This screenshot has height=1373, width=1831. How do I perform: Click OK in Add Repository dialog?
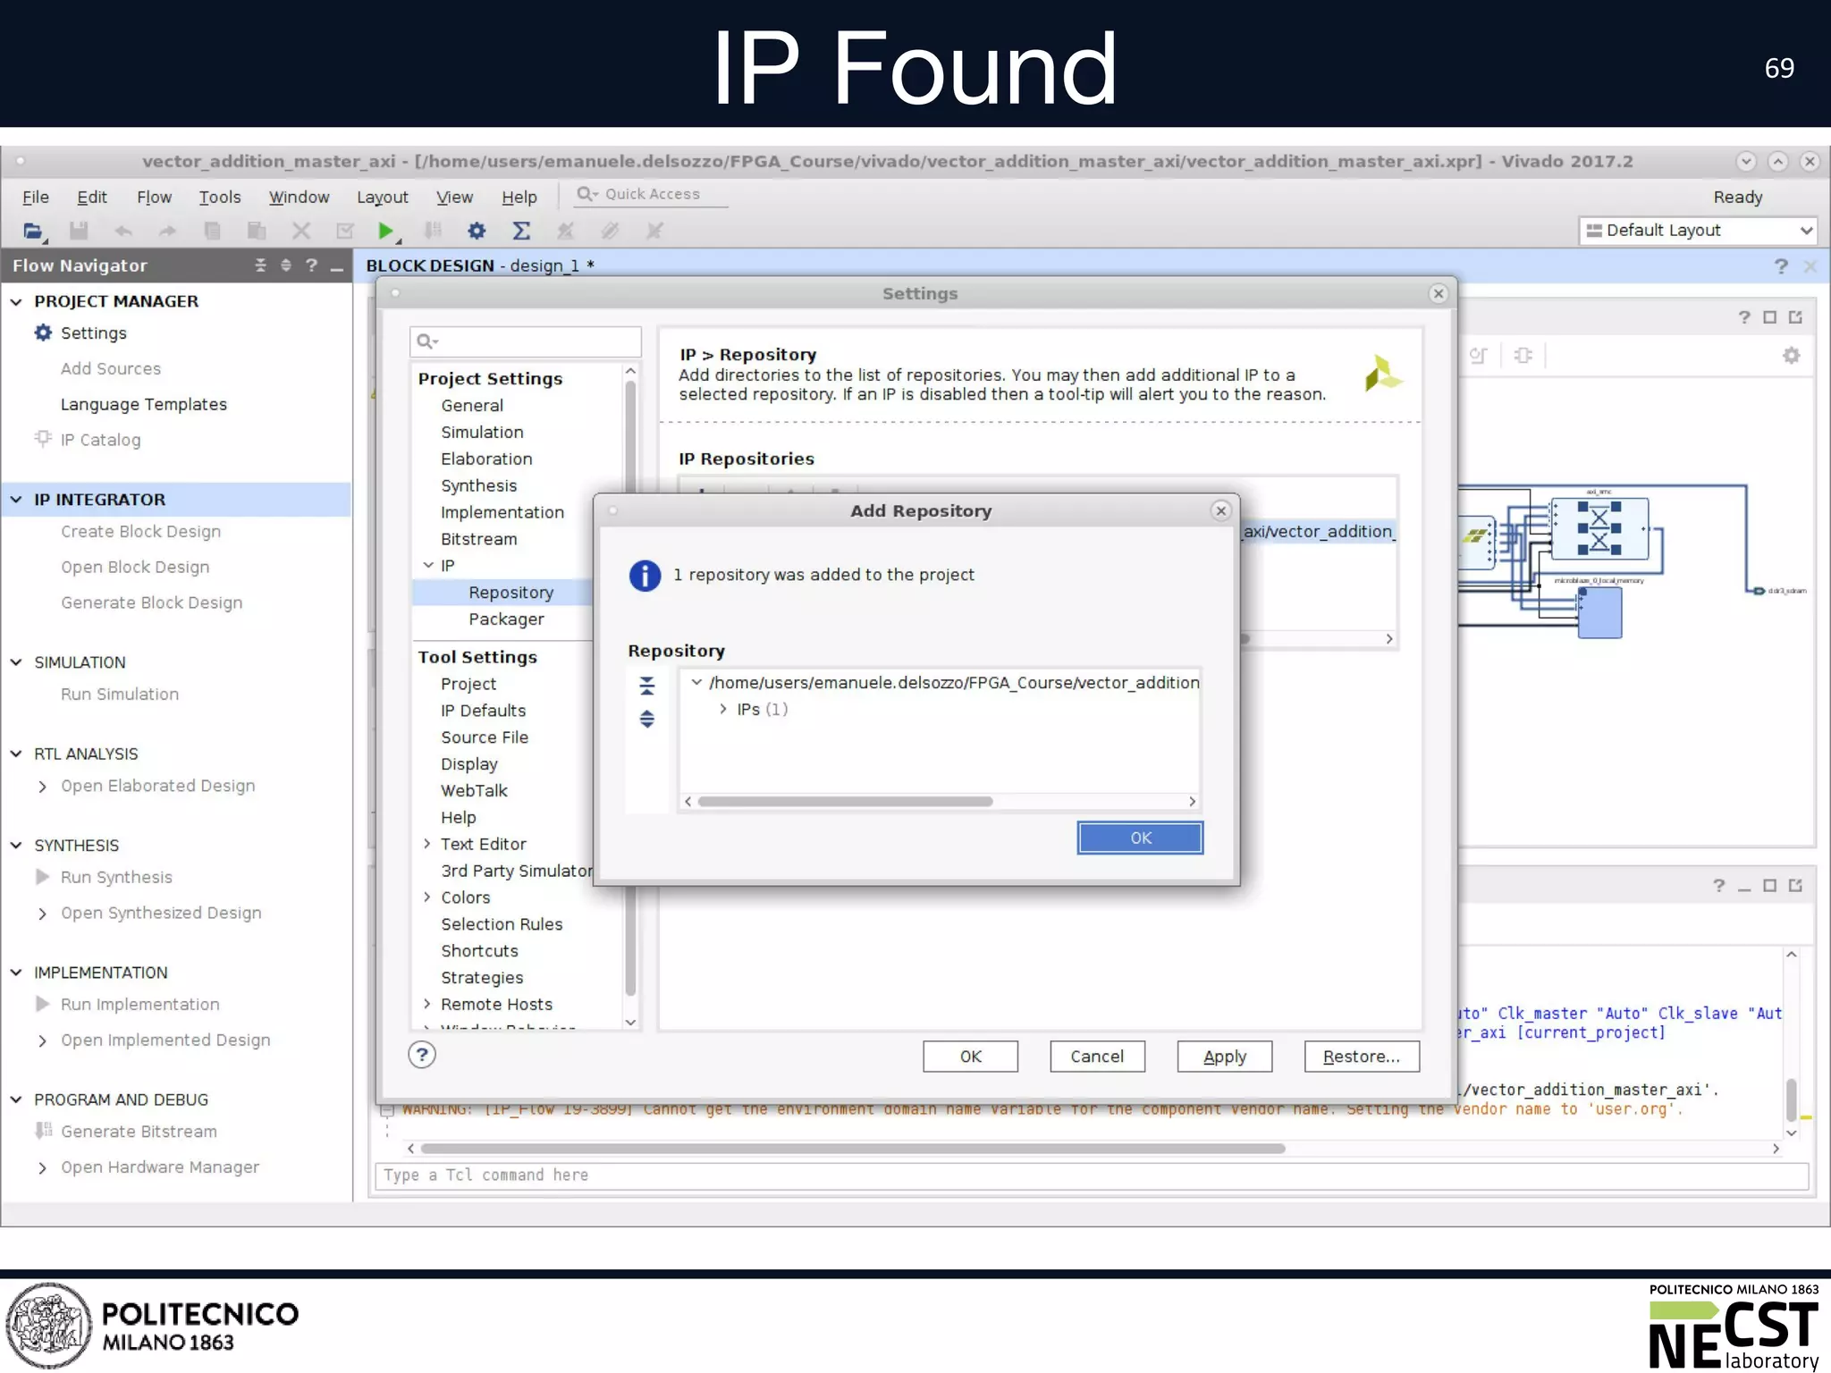[1140, 838]
